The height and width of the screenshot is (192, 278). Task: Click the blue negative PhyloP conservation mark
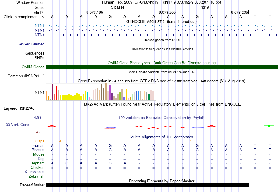pos(111,128)
